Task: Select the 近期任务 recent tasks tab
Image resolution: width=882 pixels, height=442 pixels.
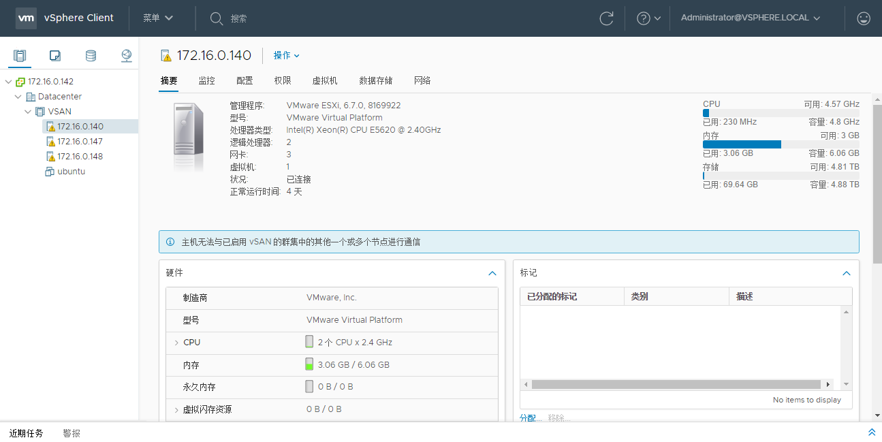Action: pos(26,433)
